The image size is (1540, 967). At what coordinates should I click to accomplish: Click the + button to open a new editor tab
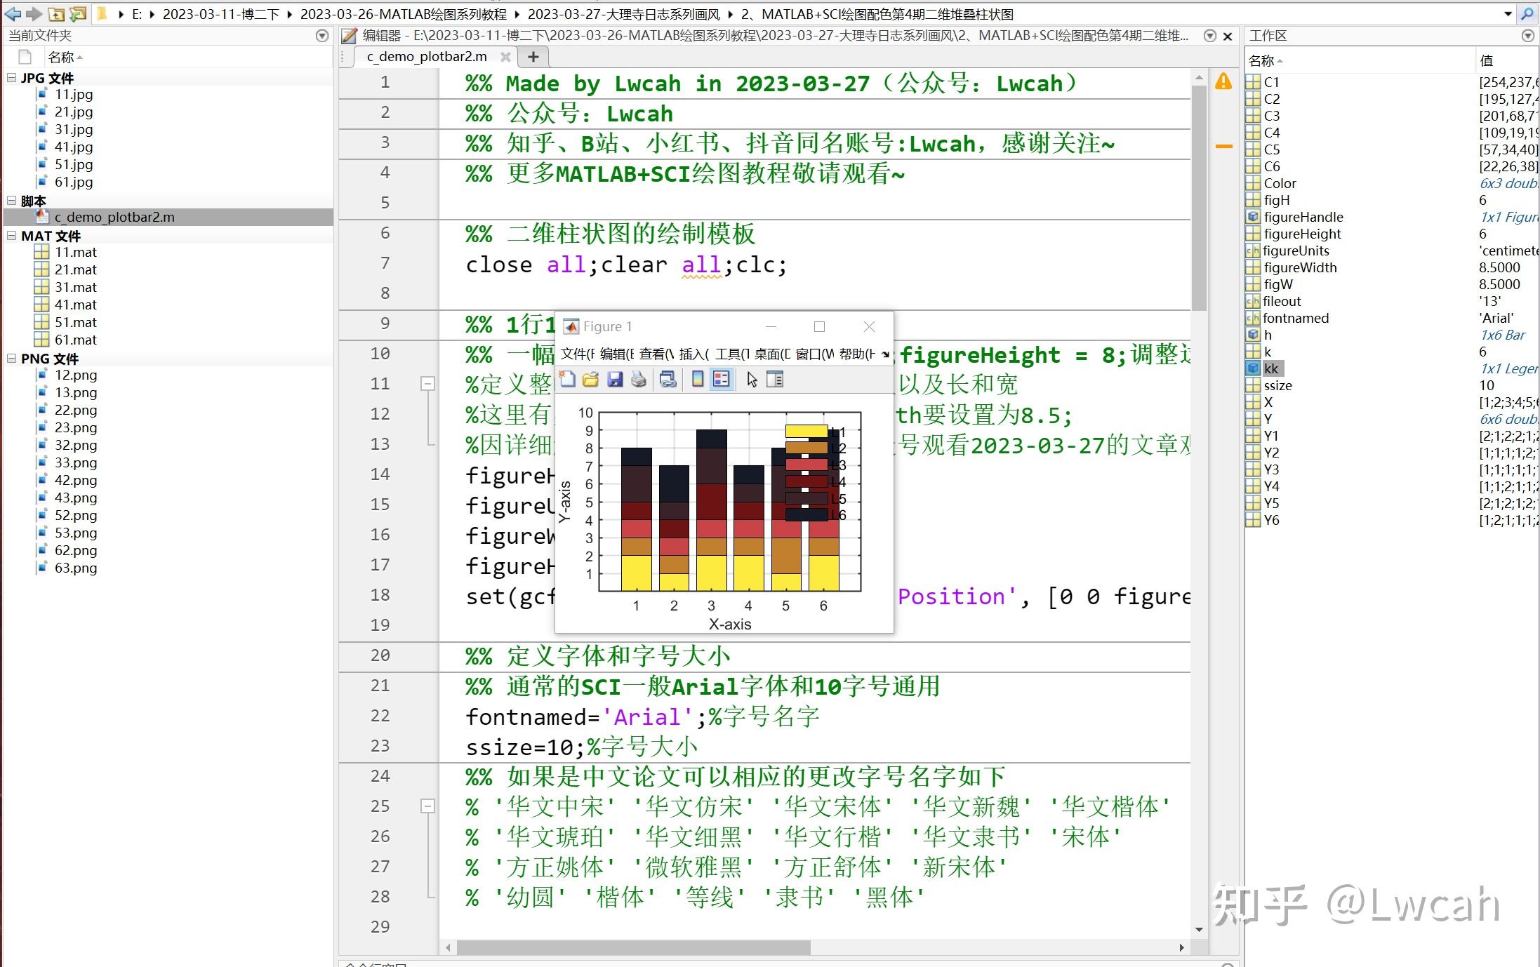[x=533, y=57]
